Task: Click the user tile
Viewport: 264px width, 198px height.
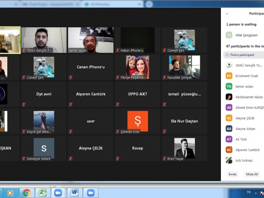Action: [91, 121]
